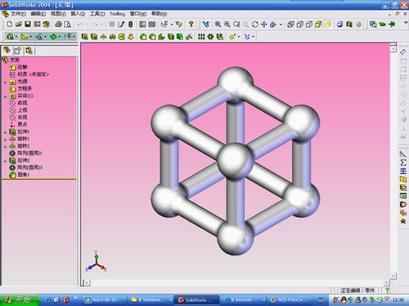The height and width of the screenshot is (306, 409).
Task: Toggle Hidden Lines Visible display
Action: coord(300,24)
